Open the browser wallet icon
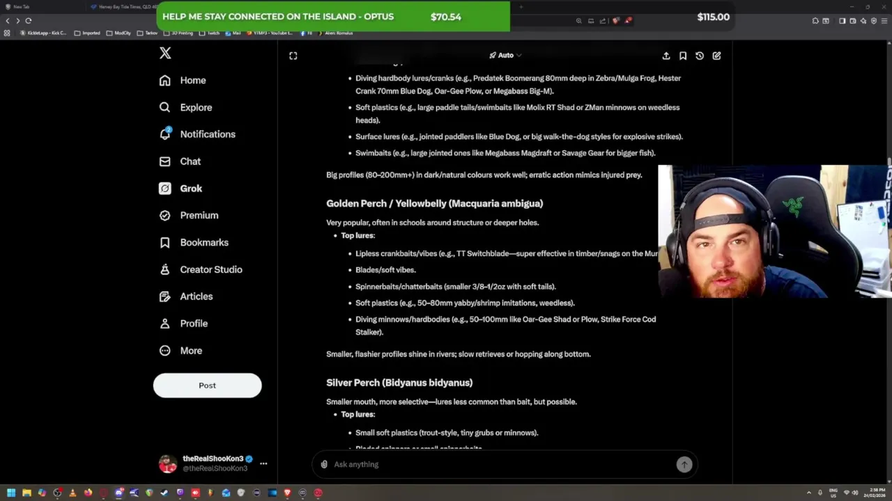This screenshot has width=892, height=501. [x=853, y=21]
